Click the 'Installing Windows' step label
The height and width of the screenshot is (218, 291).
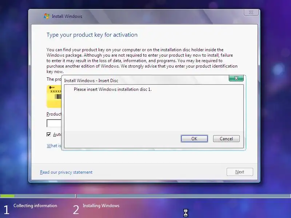click(101, 206)
